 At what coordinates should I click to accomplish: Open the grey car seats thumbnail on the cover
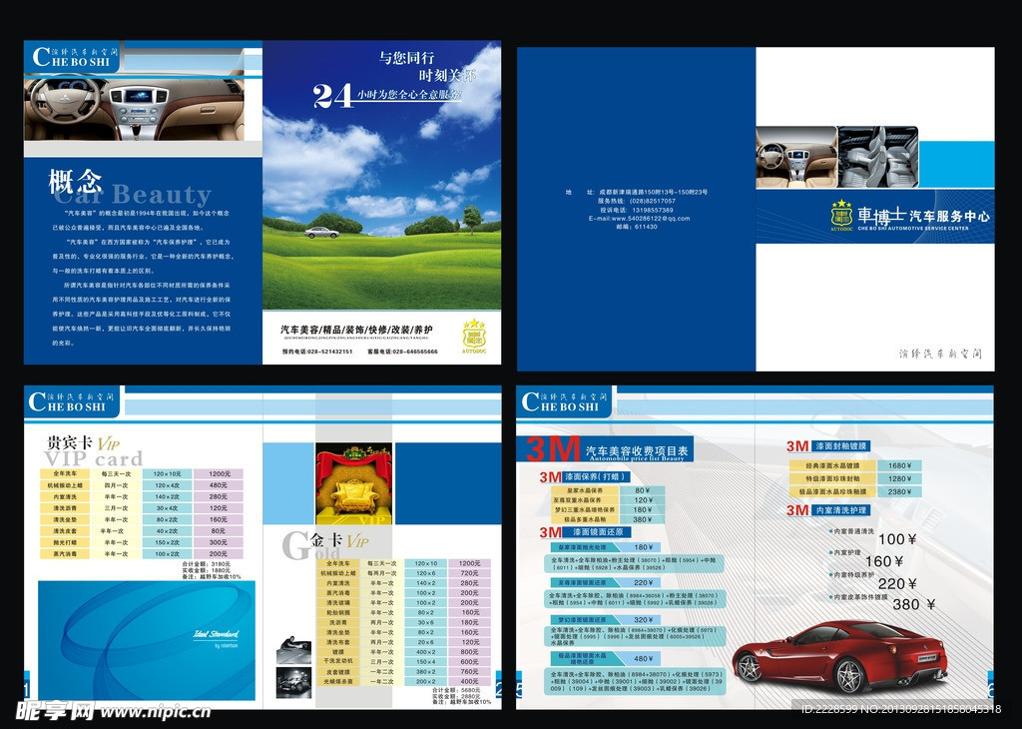[878, 157]
